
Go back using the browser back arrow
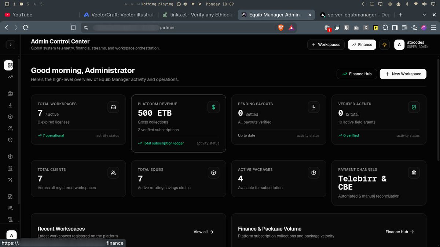7,27
